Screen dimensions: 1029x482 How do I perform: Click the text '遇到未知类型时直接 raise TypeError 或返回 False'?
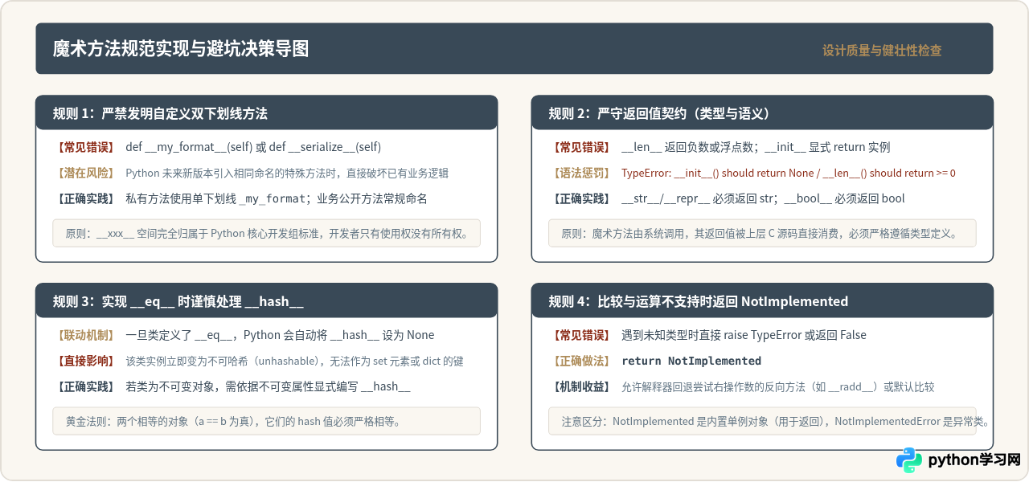point(744,335)
